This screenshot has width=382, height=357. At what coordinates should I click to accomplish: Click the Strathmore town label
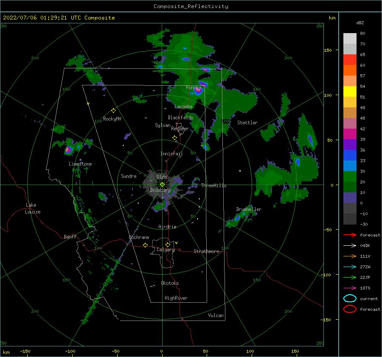click(206, 251)
